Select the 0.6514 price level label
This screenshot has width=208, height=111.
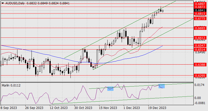[200, 50]
